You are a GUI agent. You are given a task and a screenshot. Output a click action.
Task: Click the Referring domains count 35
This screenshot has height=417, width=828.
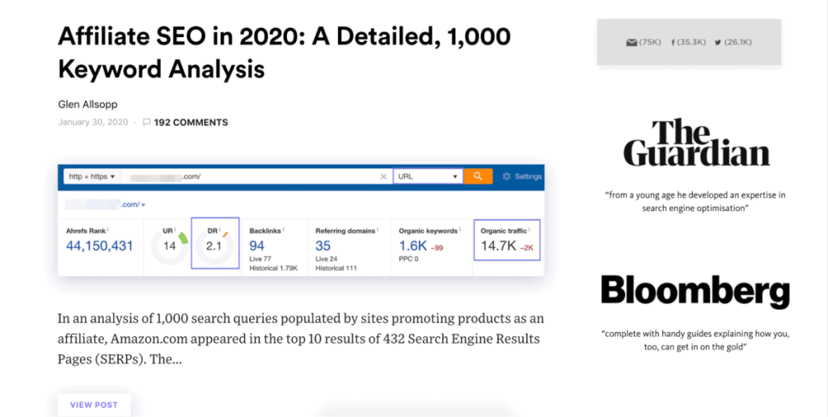(323, 246)
